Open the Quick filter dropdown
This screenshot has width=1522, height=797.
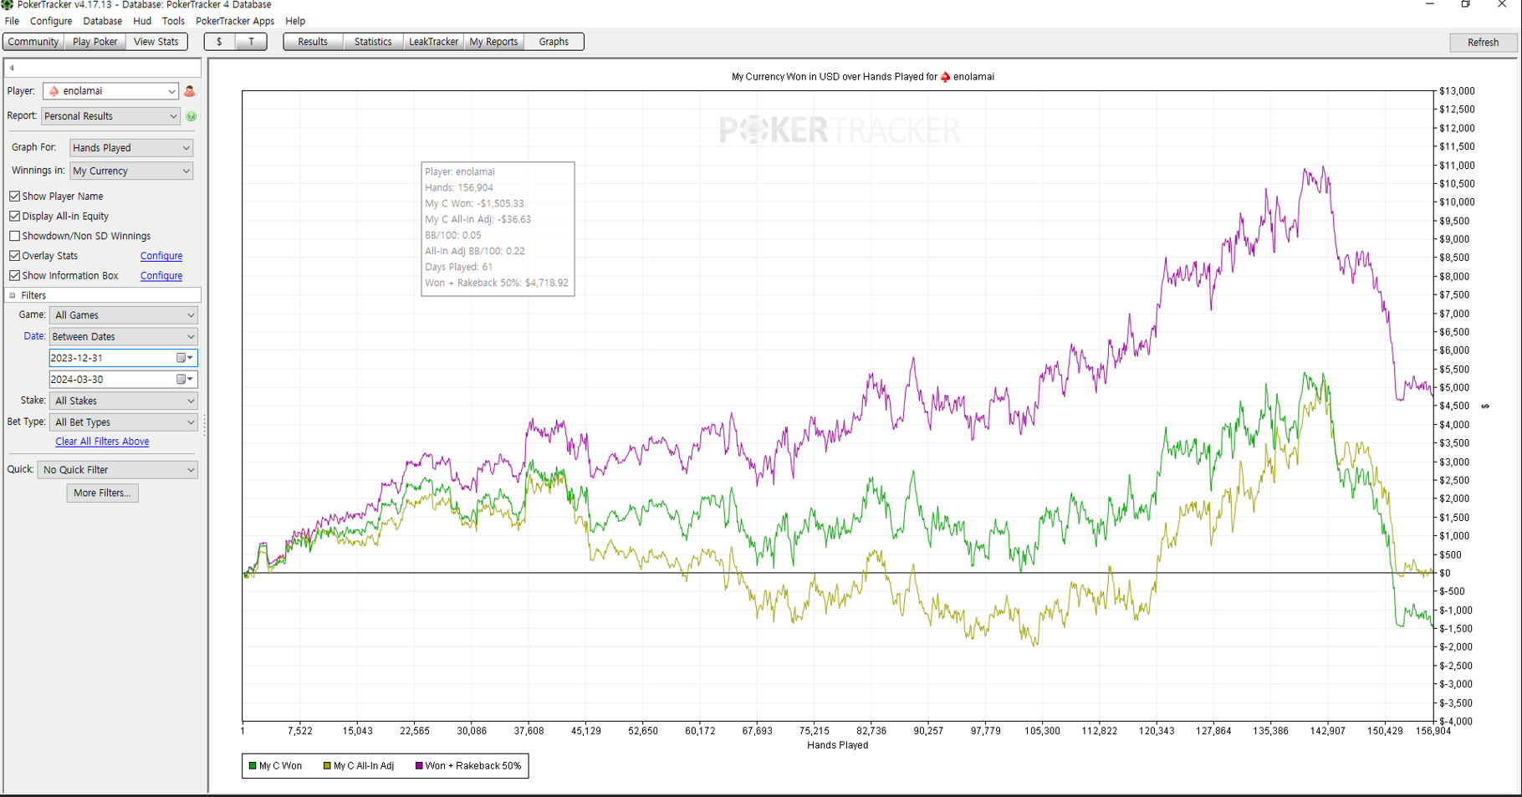118,470
